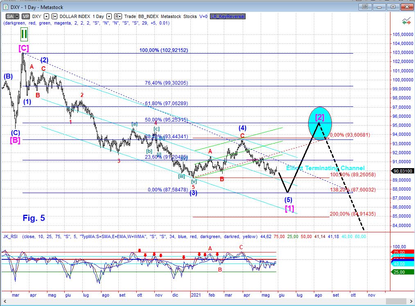Select the LR_KeyReversal highlighted label
Screen dimensions: 415x306
pyautogui.click(x=228, y=16)
